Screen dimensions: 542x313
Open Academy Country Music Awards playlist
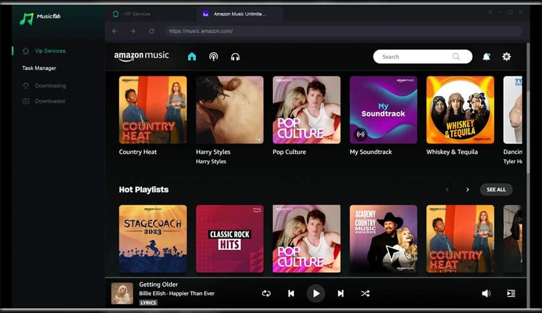[x=383, y=239]
